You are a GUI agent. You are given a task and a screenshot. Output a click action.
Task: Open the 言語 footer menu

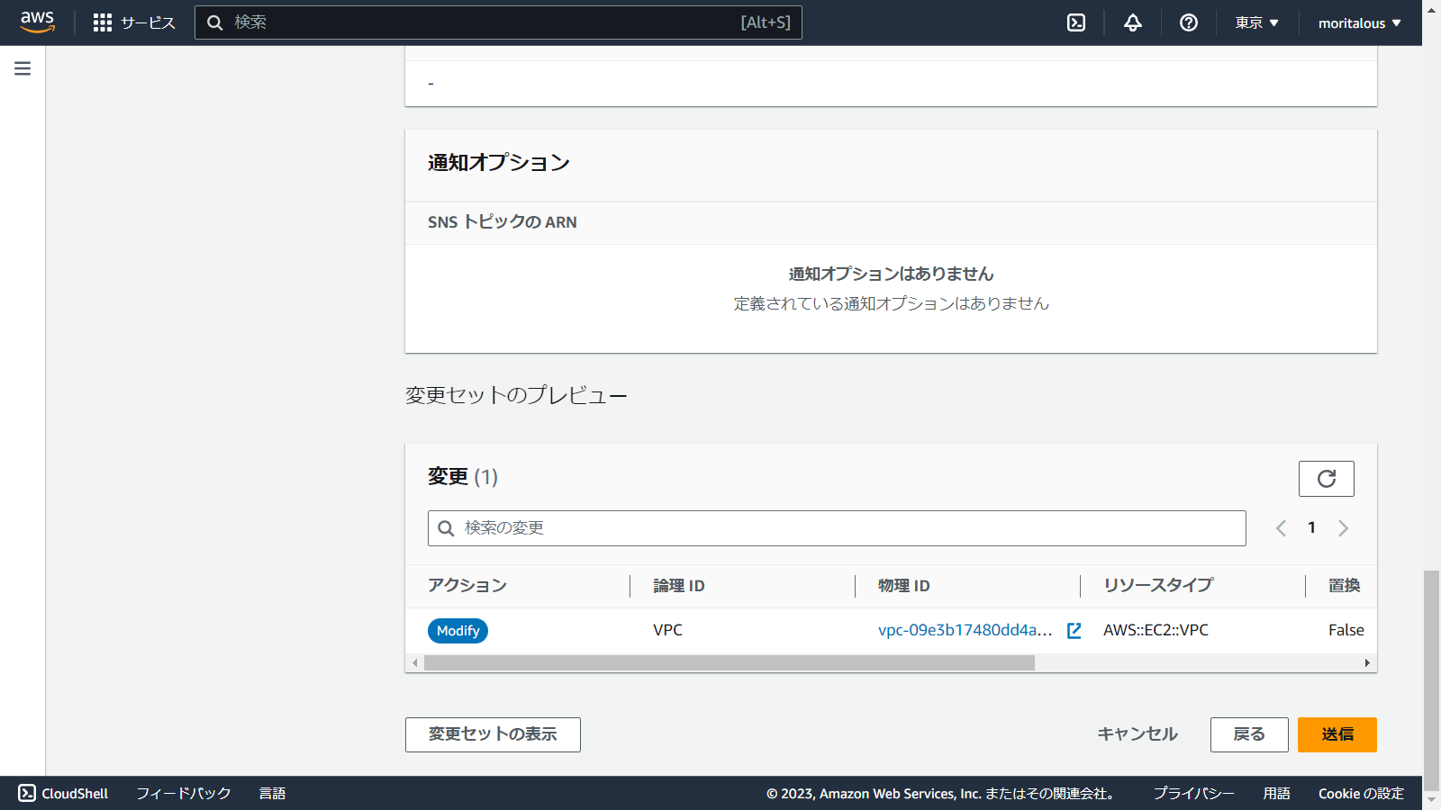(273, 793)
